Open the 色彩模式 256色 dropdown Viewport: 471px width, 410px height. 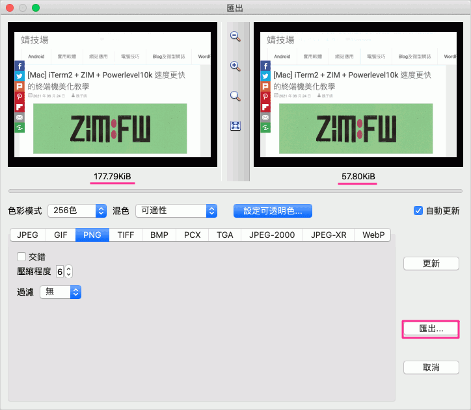(x=77, y=211)
